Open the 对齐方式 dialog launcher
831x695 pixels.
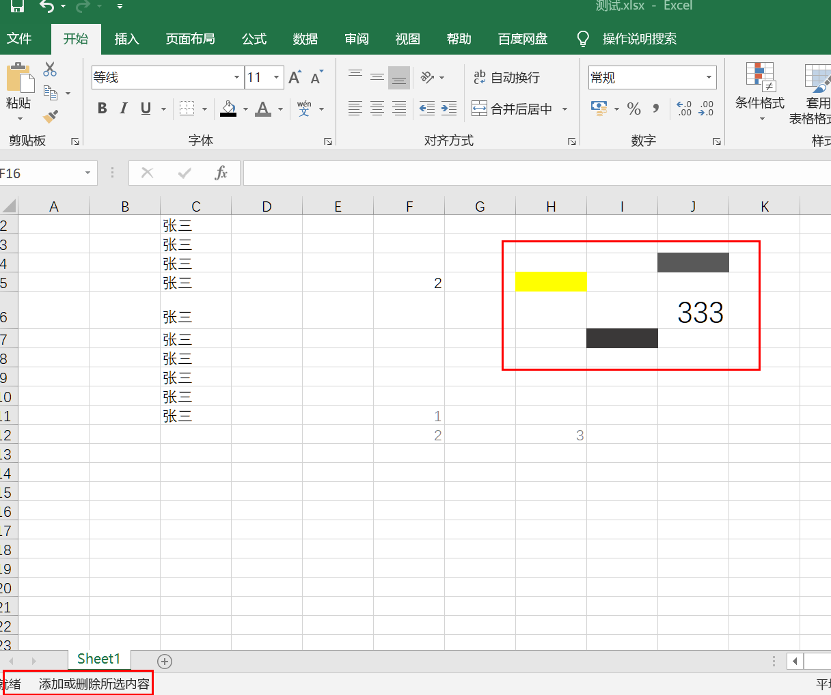pos(572,141)
